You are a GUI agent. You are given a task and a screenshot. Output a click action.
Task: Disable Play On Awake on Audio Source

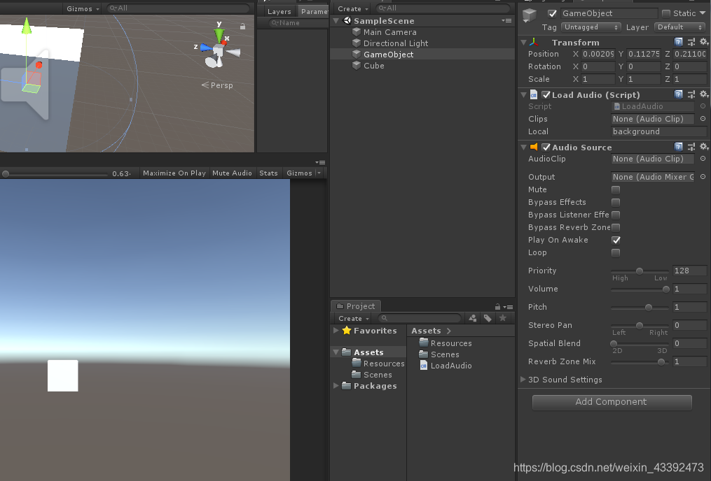616,240
